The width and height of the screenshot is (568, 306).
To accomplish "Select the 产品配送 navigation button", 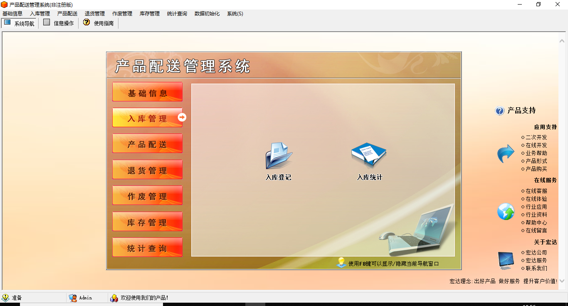I will (147, 143).
